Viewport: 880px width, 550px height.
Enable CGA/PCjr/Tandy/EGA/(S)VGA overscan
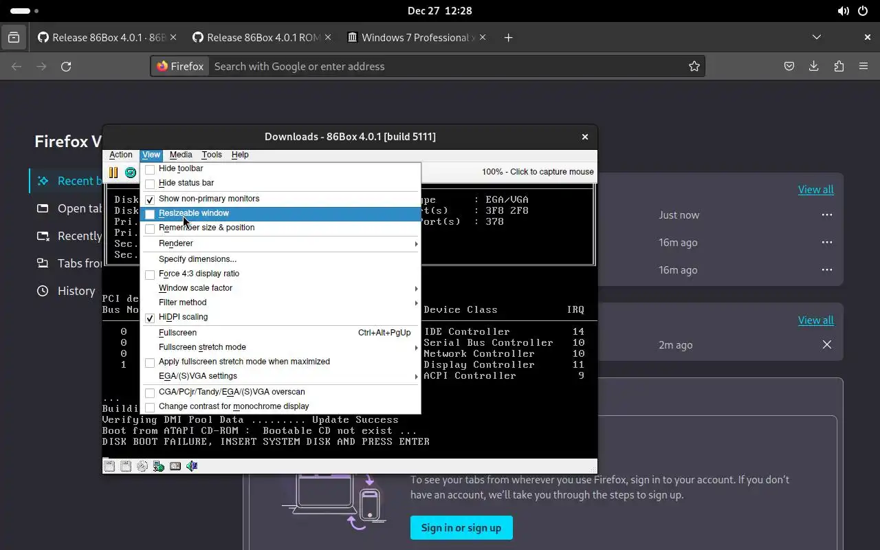click(280, 392)
